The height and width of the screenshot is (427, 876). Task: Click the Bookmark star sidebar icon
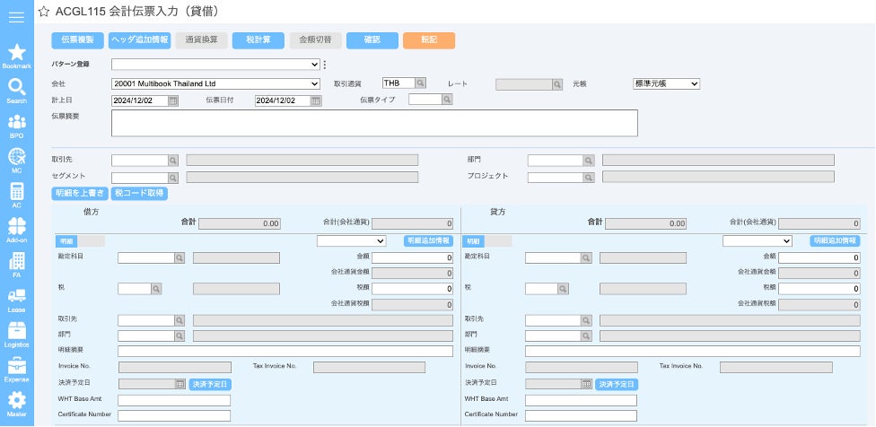click(16, 56)
